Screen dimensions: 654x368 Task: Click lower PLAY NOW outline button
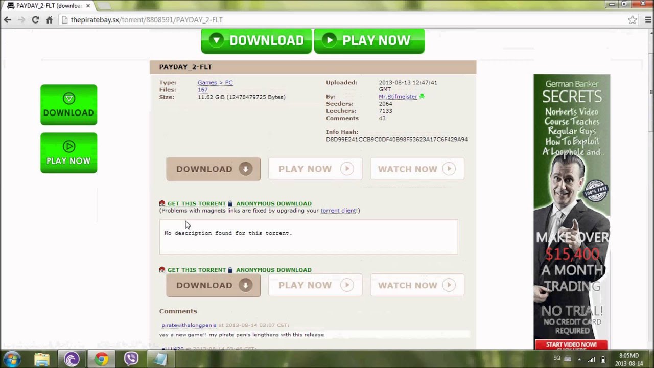pyautogui.click(x=315, y=285)
